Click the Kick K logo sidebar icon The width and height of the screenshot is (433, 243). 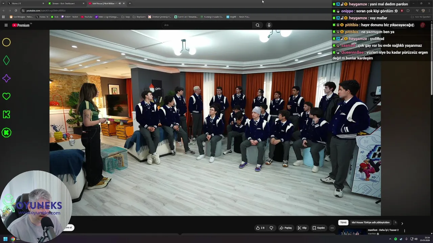click(6, 114)
